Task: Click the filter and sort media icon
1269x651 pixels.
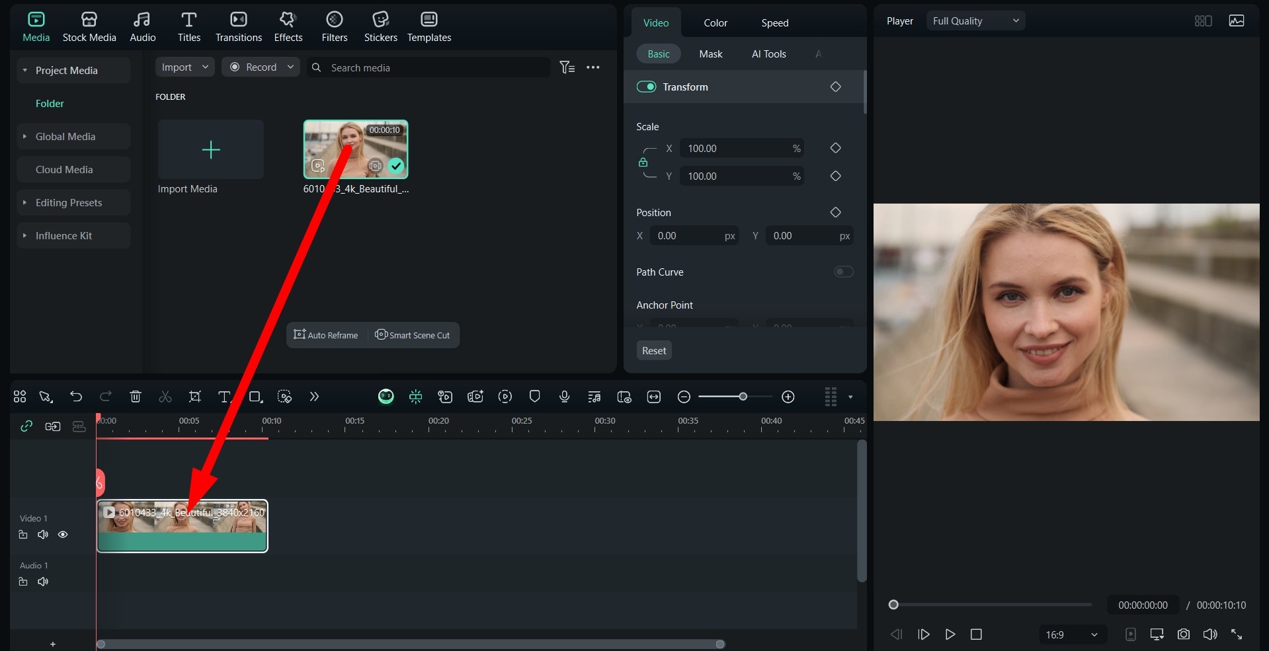Action: pyautogui.click(x=567, y=67)
